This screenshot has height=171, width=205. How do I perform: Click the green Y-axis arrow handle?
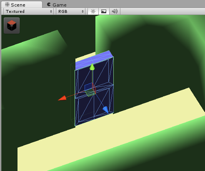92,67
